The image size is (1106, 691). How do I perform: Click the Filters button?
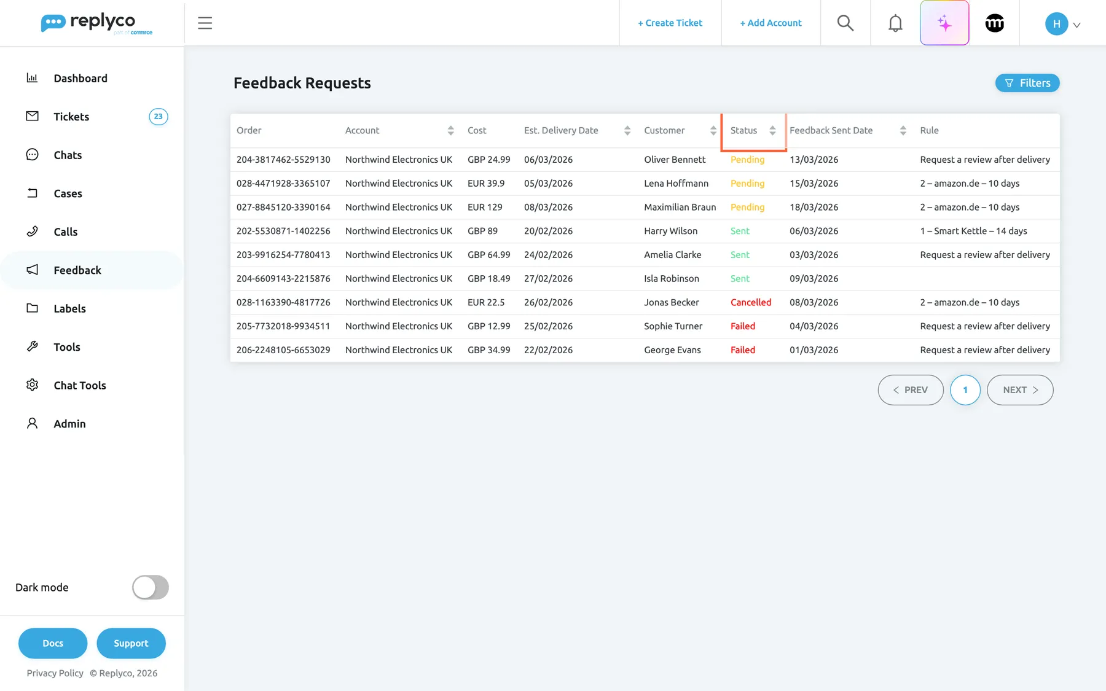1027,83
